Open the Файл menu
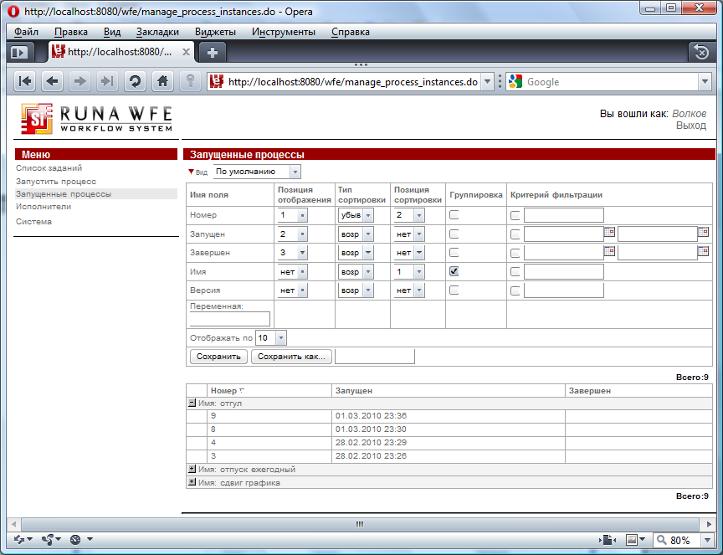723x555 pixels. pos(26,32)
